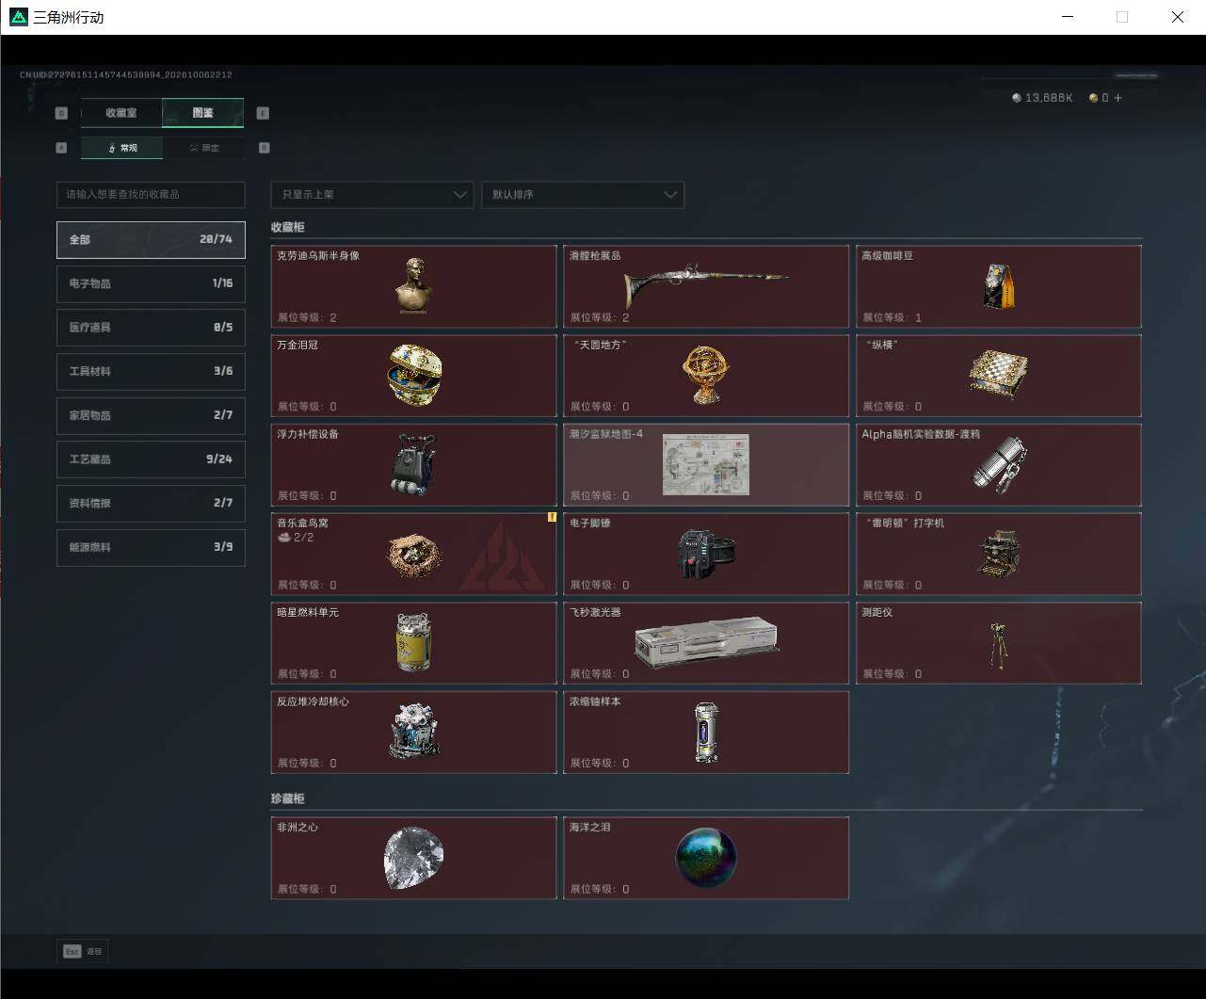
Task: Select the 非洲之心 diamond item
Action: click(413, 858)
